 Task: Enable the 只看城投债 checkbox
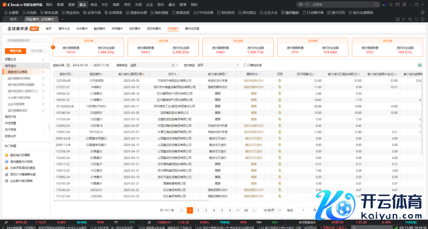pos(245,65)
